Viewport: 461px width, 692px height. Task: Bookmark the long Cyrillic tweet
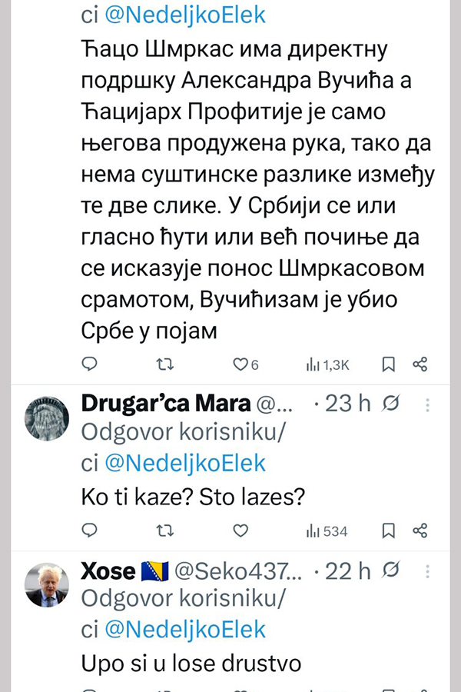389,364
